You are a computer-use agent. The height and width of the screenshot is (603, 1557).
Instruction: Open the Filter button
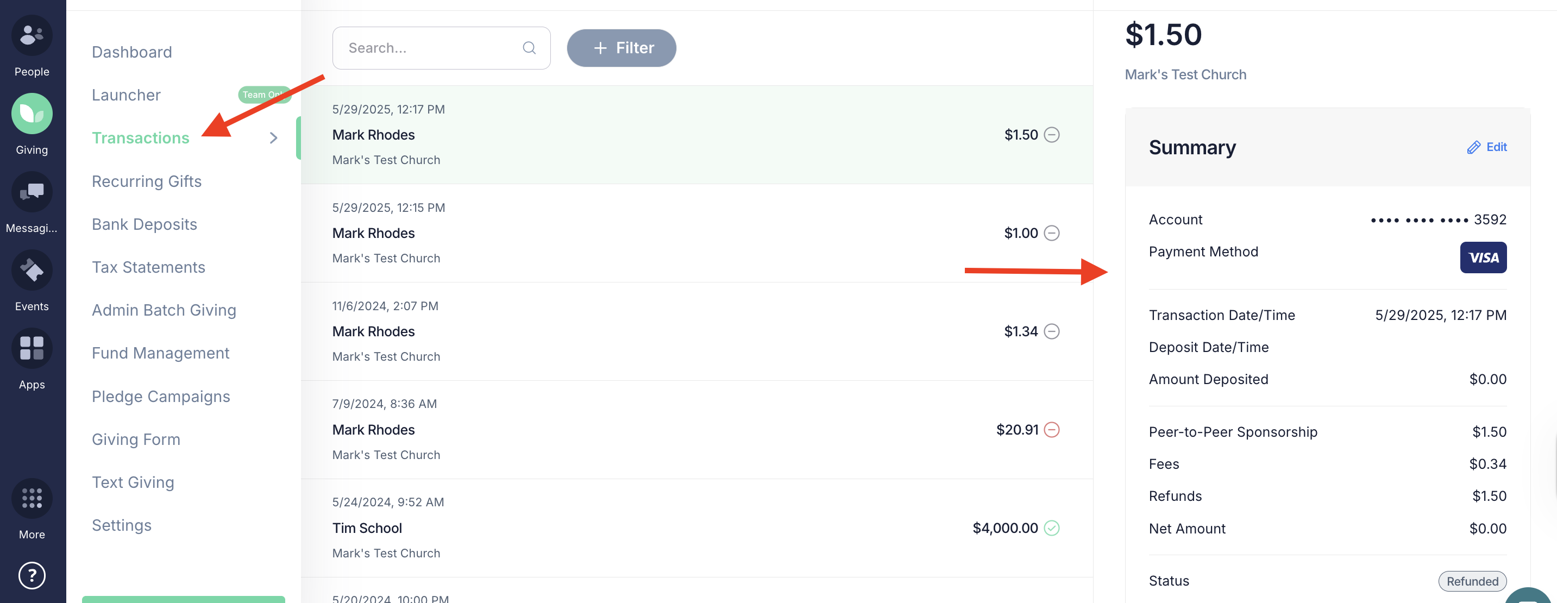tap(621, 48)
